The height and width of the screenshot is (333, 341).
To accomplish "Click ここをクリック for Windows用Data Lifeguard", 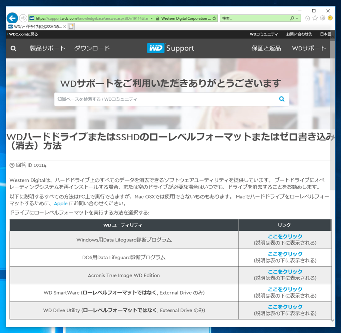I will 285,236.
